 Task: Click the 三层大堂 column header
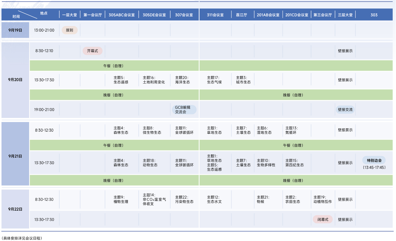(345, 15)
